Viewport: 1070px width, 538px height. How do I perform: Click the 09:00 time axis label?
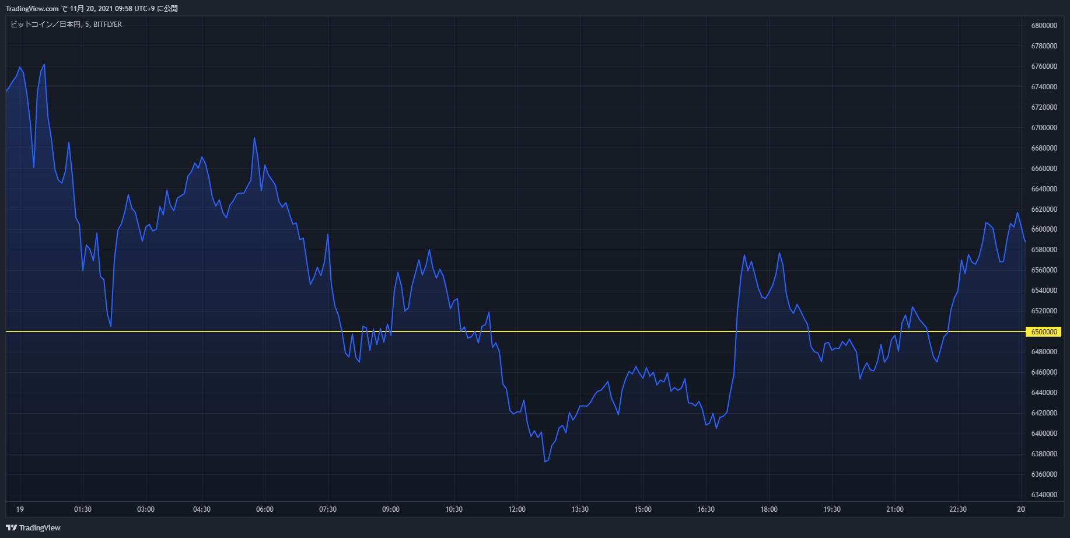pyautogui.click(x=391, y=509)
